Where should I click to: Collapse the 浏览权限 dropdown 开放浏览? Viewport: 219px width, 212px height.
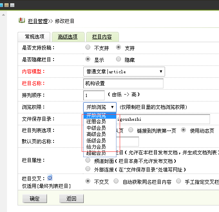pyautogui.click(x=100, y=107)
